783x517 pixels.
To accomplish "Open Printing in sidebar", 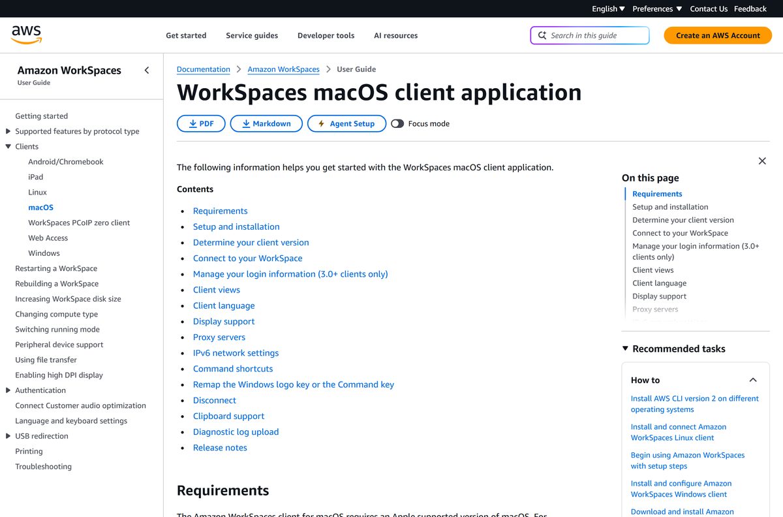I will [x=29, y=451].
